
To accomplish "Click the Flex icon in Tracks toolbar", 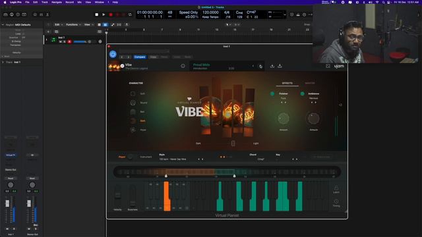I will click(119, 25).
